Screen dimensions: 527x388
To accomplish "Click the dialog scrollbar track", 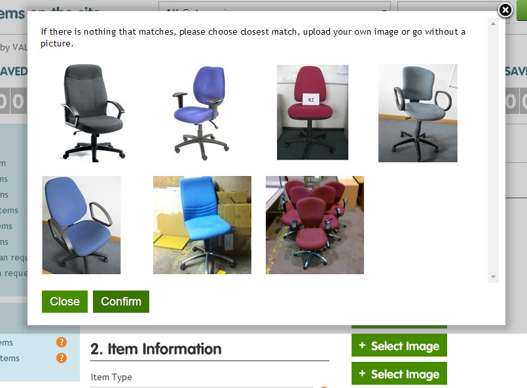I will tap(493, 150).
